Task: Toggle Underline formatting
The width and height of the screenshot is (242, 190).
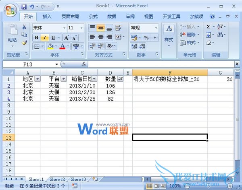Action: (x=53, y=37)
